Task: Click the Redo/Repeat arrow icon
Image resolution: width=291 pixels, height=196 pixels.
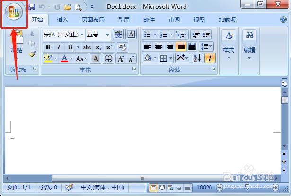Action: pos(58,7)
